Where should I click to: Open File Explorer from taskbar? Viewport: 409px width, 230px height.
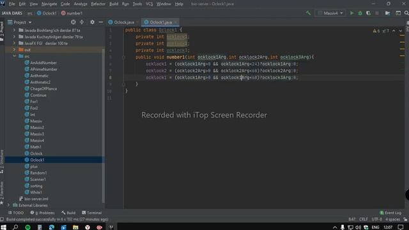pos(75,227)
